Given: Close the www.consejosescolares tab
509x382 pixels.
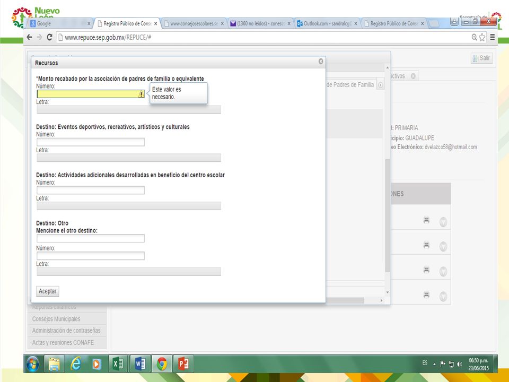Looking at the screenshot, I should click(x=222, y=23).
